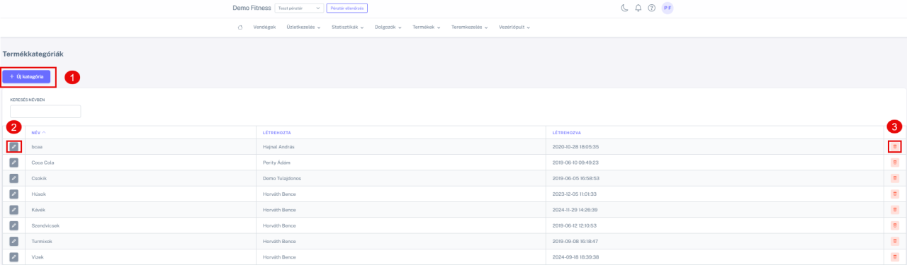Edit the Húsok category

pyautogui.click(x=14, y=194)
